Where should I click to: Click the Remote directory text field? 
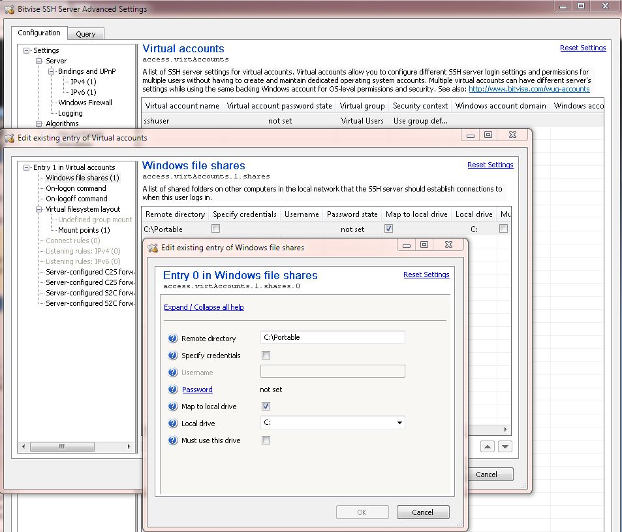[x=332, y=337]
